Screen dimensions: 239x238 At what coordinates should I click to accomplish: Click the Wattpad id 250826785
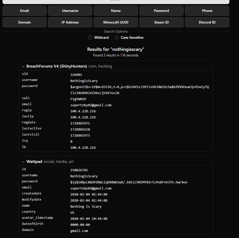pyautogui.click(x=79, y=170)
